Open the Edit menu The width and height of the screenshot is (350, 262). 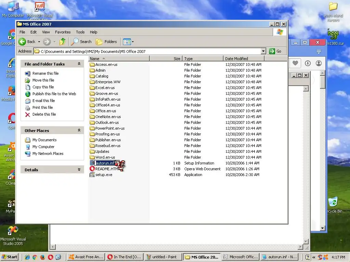(x=33, y=32)
